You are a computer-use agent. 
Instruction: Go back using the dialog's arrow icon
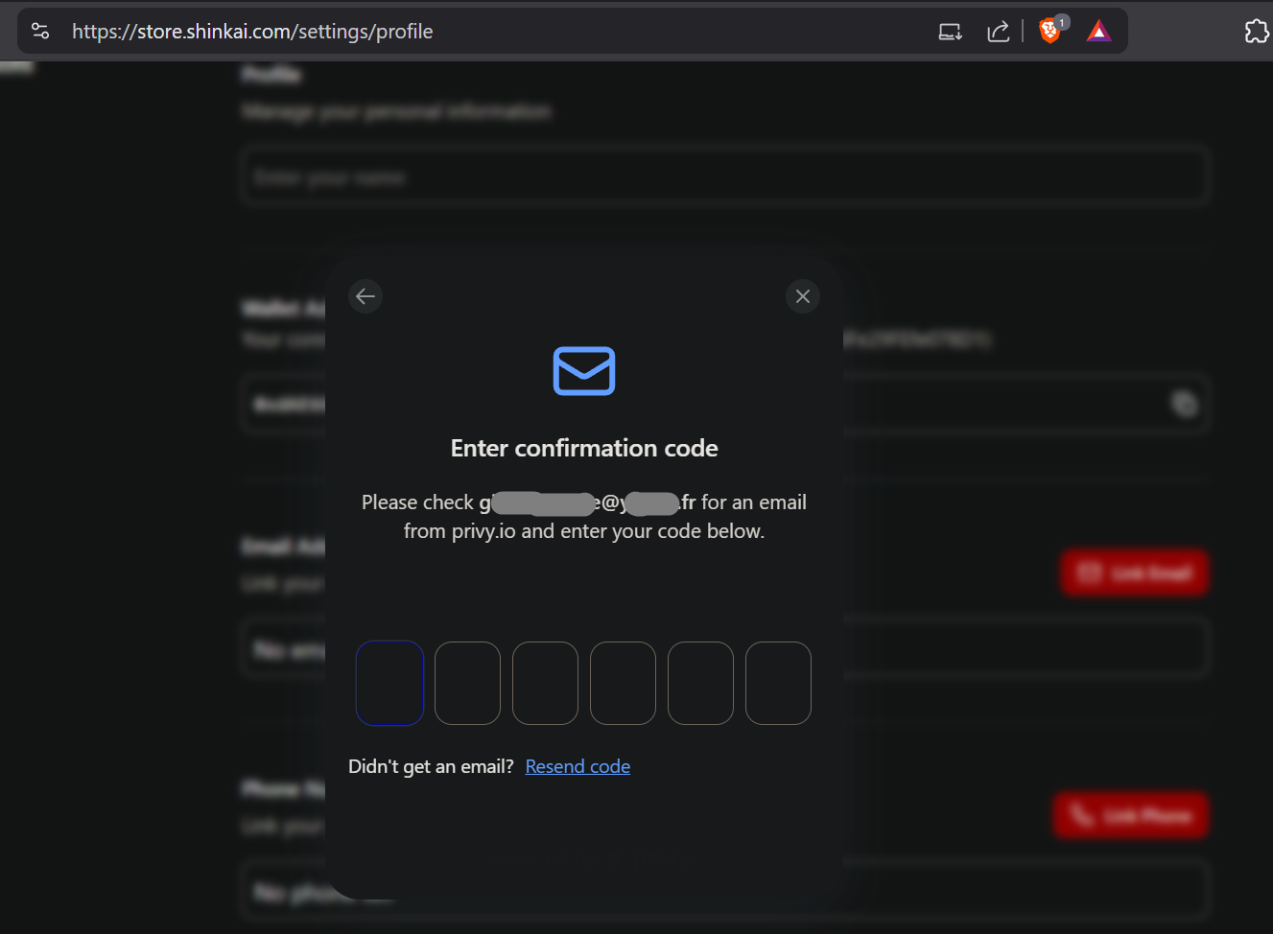365,296
